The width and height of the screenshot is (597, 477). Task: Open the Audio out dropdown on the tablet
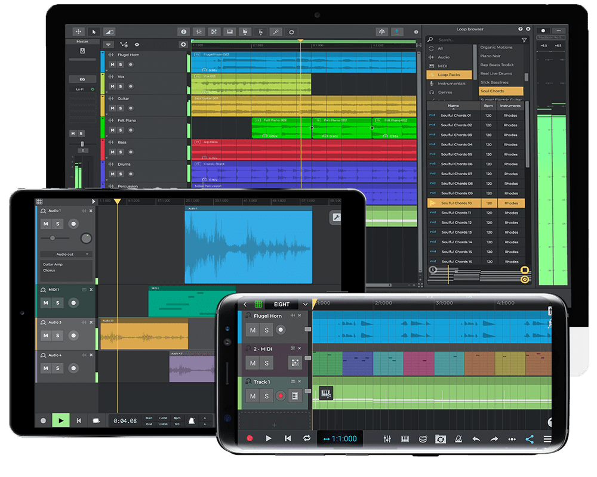66,254
